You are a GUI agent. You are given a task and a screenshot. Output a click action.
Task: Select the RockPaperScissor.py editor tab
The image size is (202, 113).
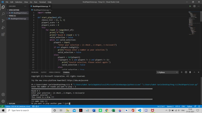(x=40, y=6)
